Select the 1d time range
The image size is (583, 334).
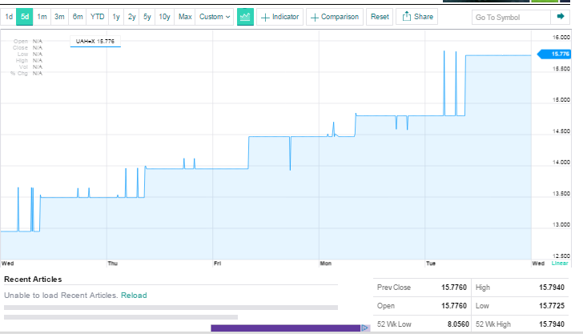click(9, 17)
